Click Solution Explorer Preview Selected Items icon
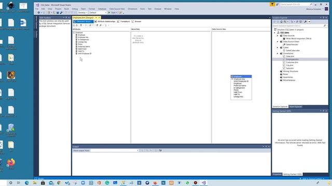 309,22
